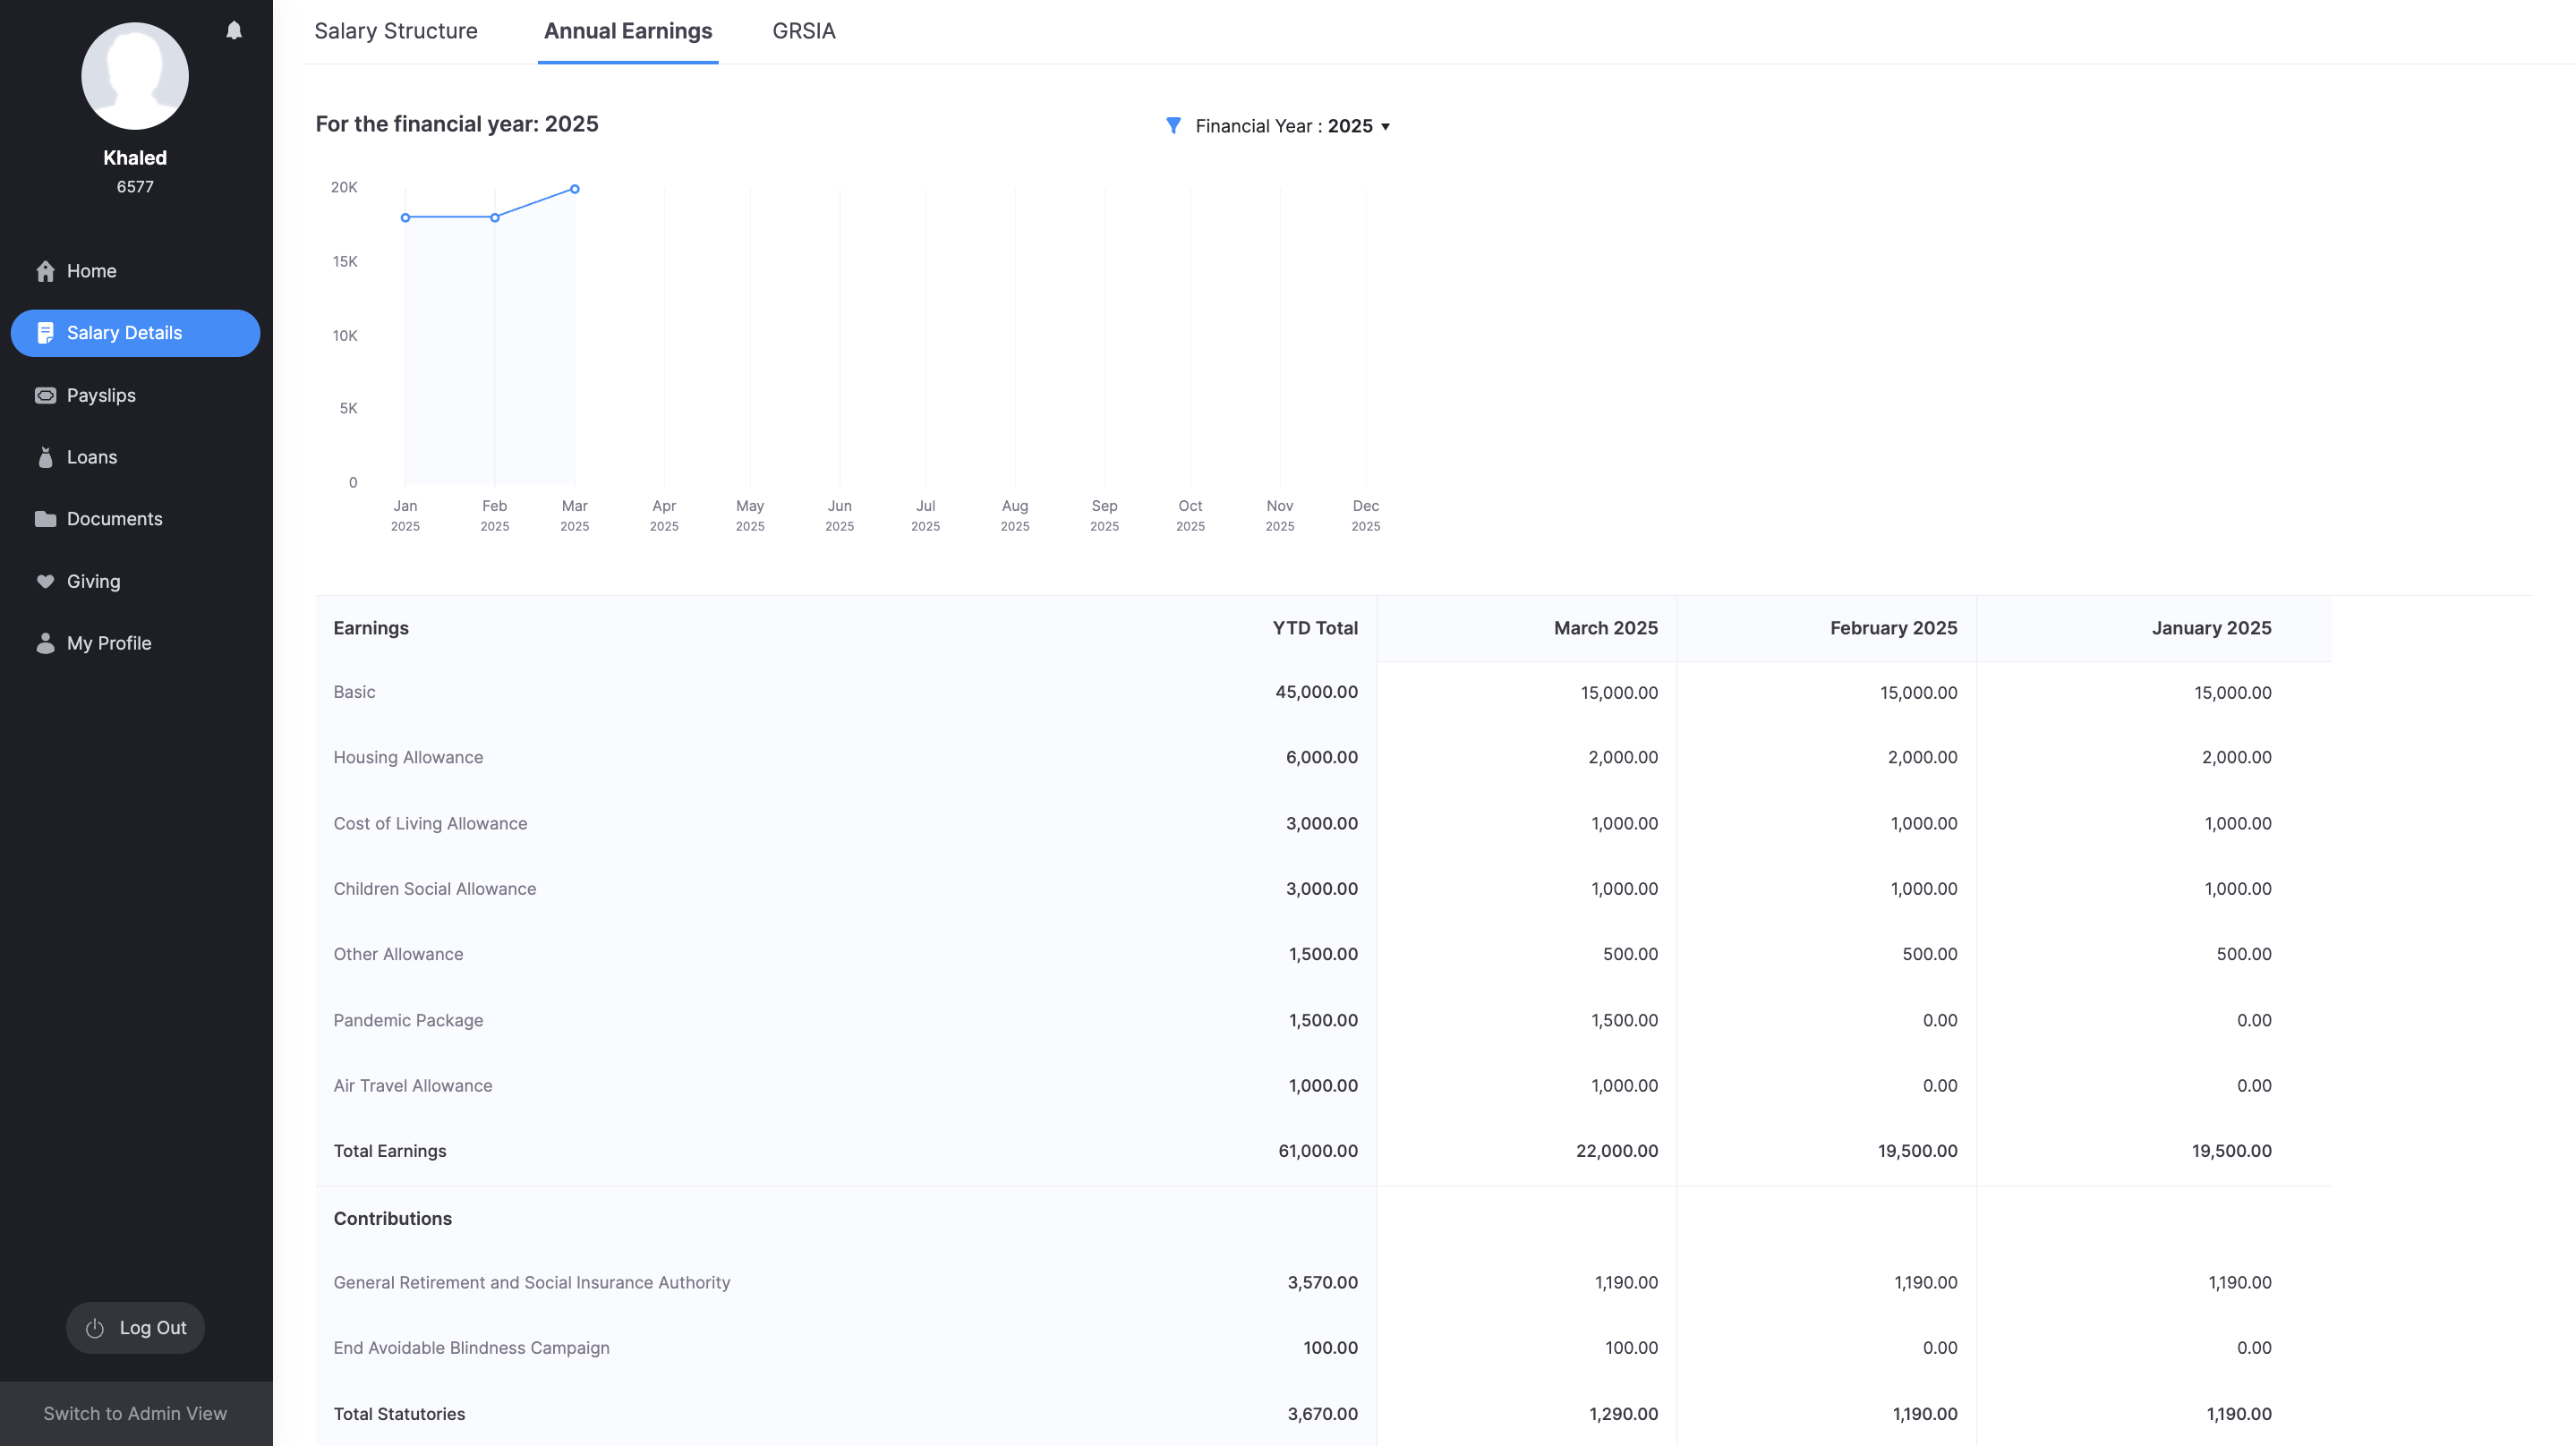Click the Payslips icon in sidebar

tap(45, 395)
